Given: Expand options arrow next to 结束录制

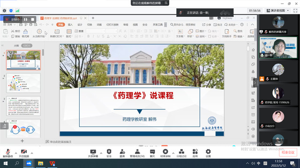Looking at the screenshot, I should (x=173, y=153).
